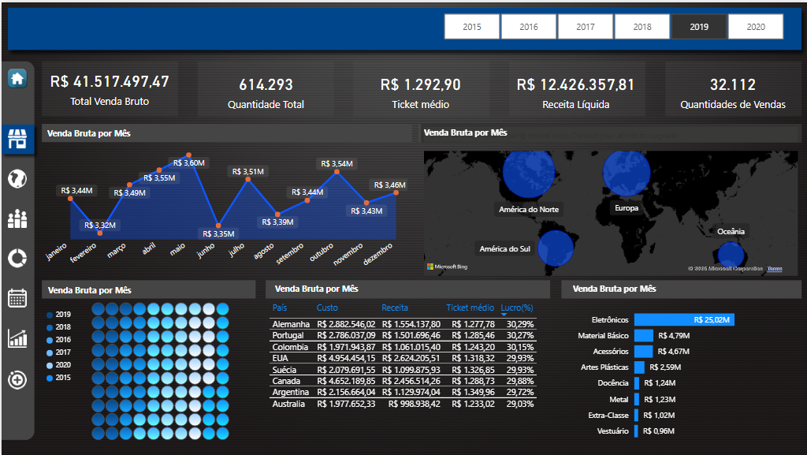Image resolution: width=807 pixels, height=455 pixels.
Task: Open the store sales page icon
Action: click(x=17, y=139)
